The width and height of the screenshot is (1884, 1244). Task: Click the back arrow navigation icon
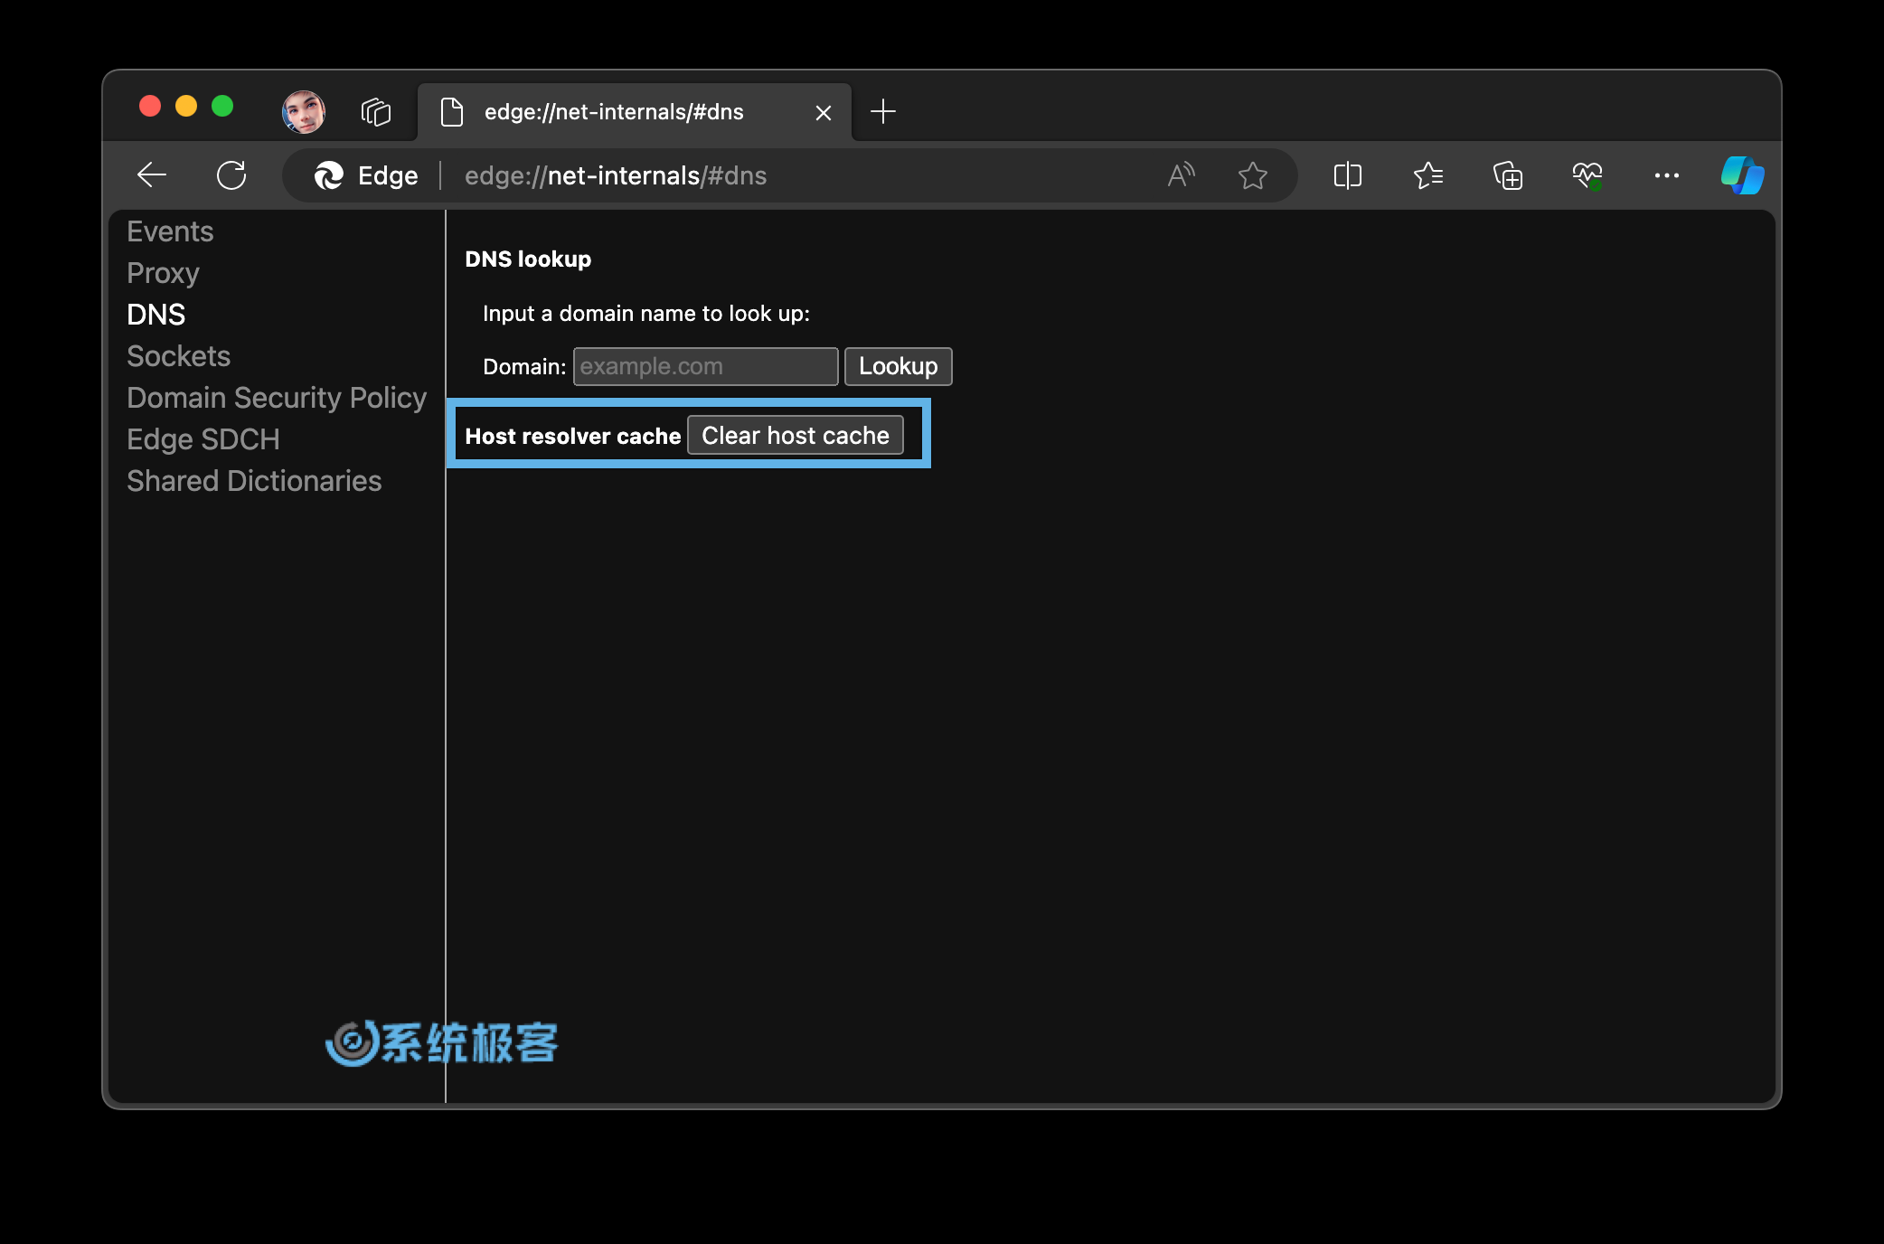tap(152, 175)
